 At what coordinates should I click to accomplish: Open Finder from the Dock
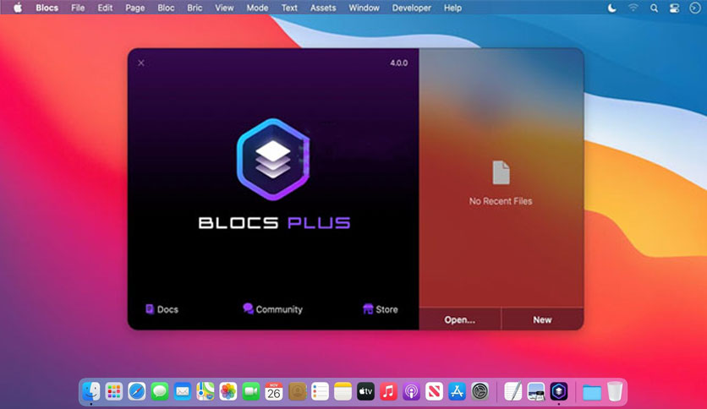[x=91, y=391]
